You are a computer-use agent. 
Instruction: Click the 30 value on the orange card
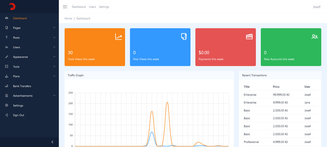click(x=70, y=53)
